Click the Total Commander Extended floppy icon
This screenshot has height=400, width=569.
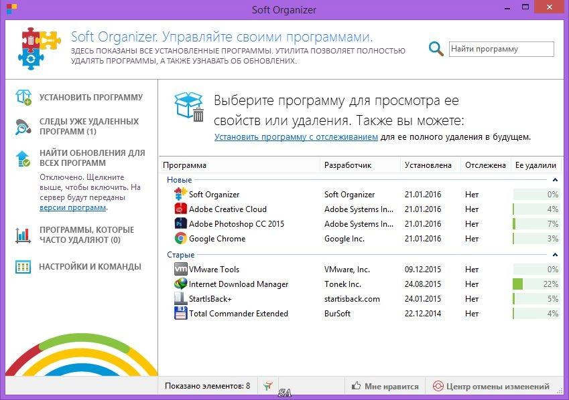[180, 314]
